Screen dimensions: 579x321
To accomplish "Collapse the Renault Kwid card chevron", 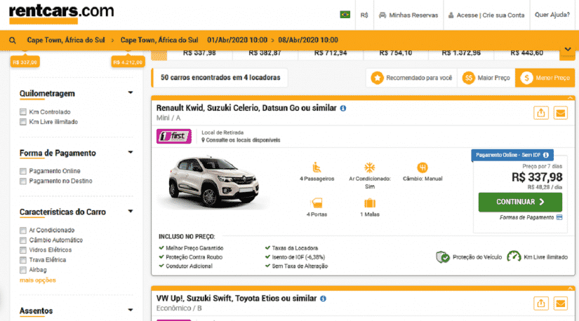I will point(570,98).
